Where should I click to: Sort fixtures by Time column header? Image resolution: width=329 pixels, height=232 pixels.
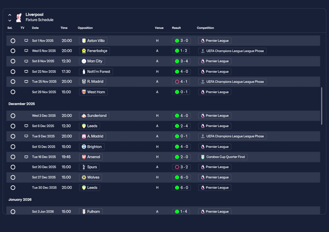pos(64,28)
